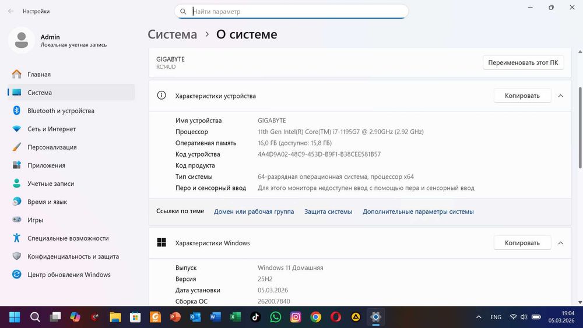Launch Word from taskbar
This screenshot has width=583, height=328.
215,317
